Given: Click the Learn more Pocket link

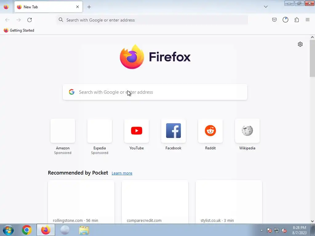Looking at the screenshot, I should click(x=122, y=173).
